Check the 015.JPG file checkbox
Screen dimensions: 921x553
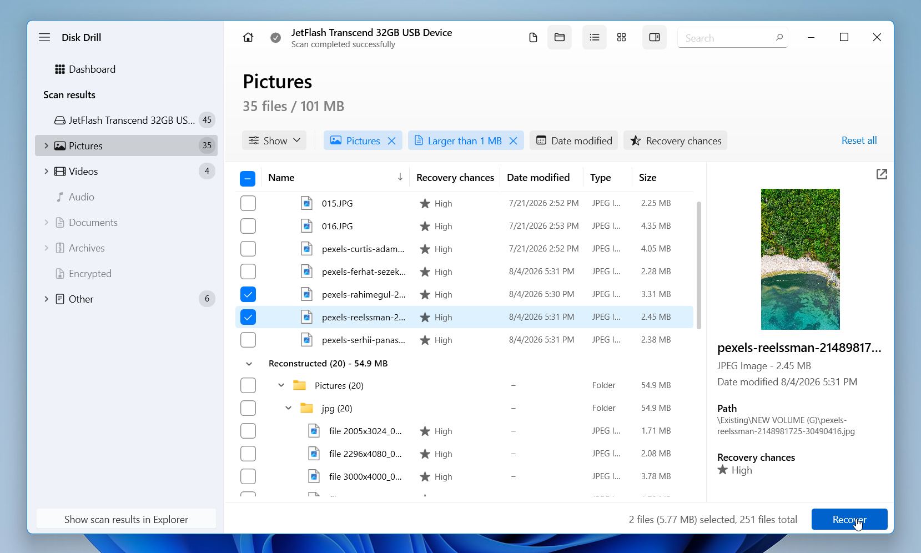(248, 203)
